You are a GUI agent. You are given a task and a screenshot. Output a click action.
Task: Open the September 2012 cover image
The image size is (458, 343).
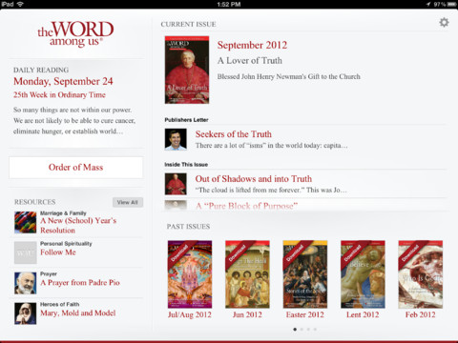[187, 70]
